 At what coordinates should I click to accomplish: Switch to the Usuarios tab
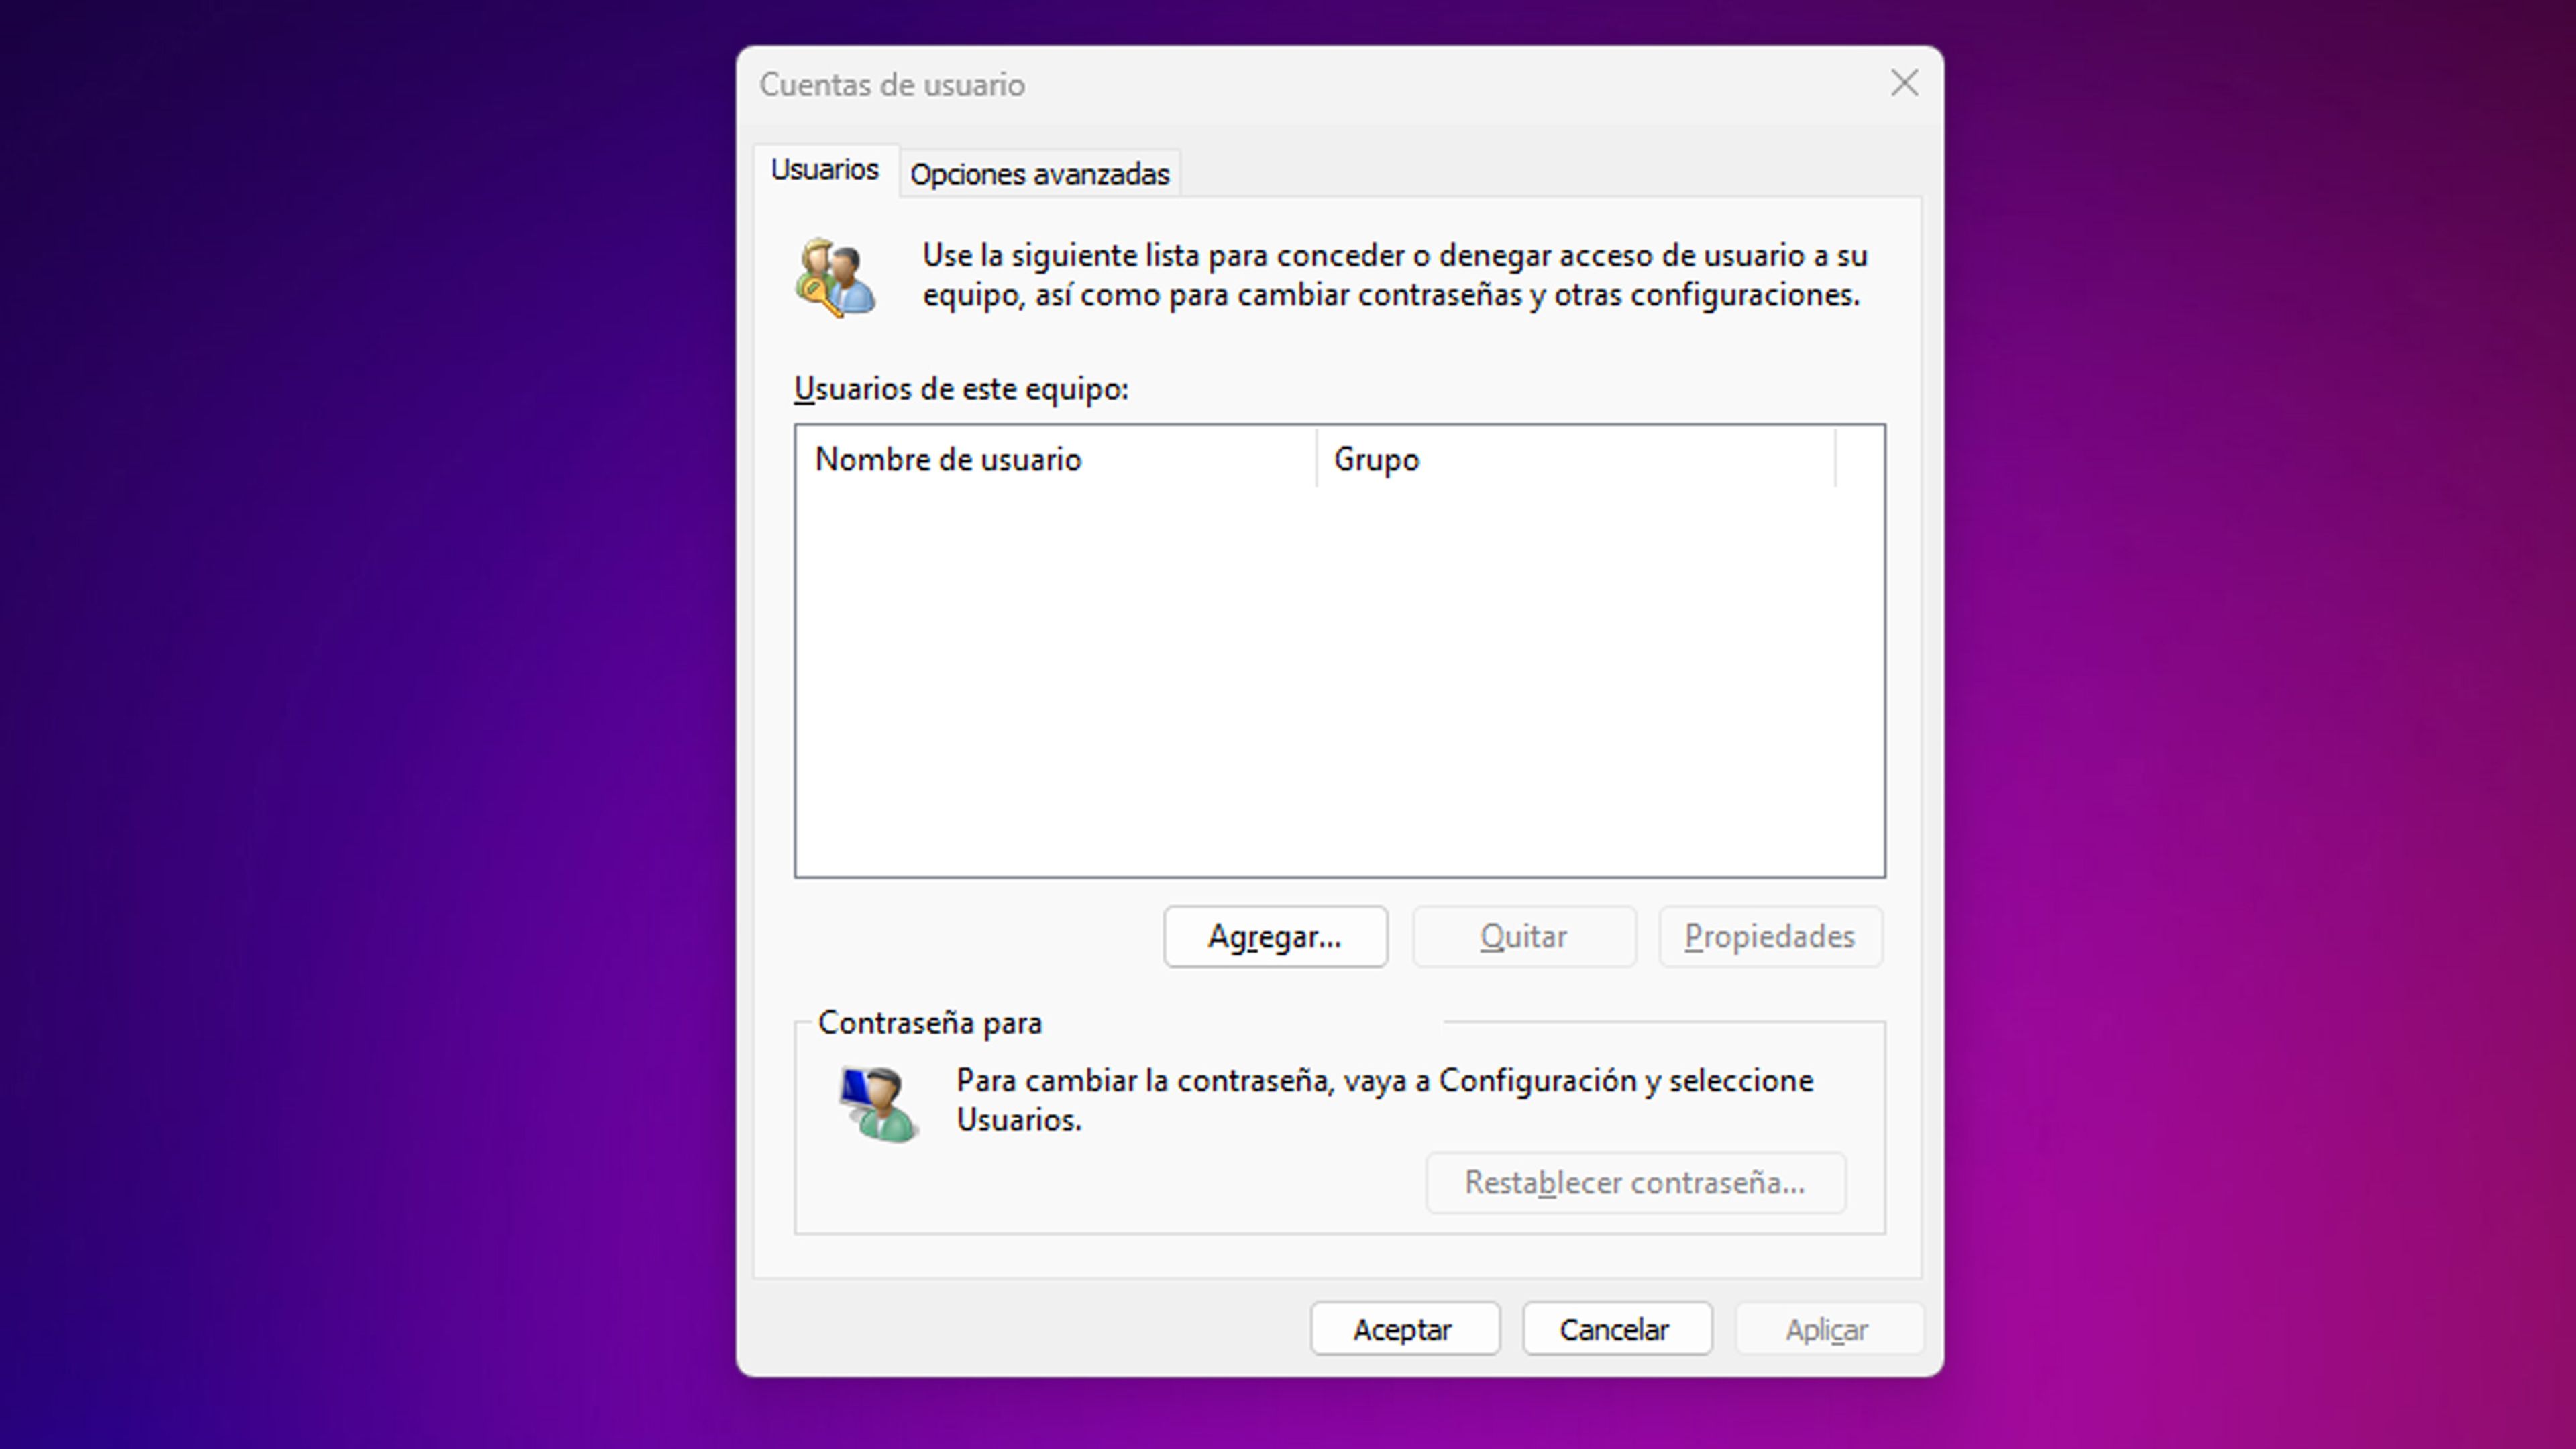824,170
